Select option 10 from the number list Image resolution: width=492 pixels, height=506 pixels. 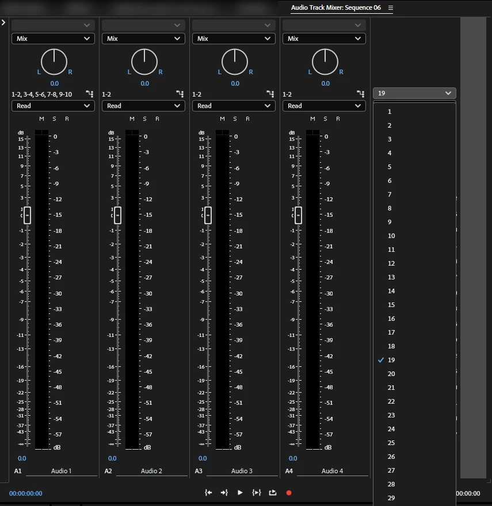tap(414, 236)
